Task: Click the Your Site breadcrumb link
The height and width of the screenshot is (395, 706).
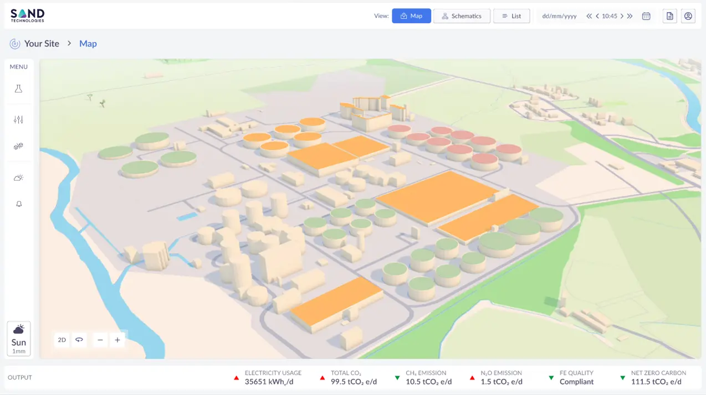Action: coord(42,44)
